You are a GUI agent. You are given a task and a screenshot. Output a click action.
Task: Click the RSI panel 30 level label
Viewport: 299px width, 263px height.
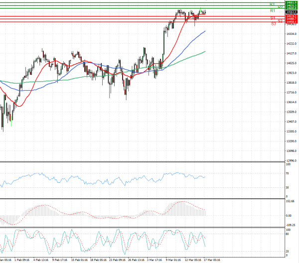pyautogui.click(x=288, y=187)
